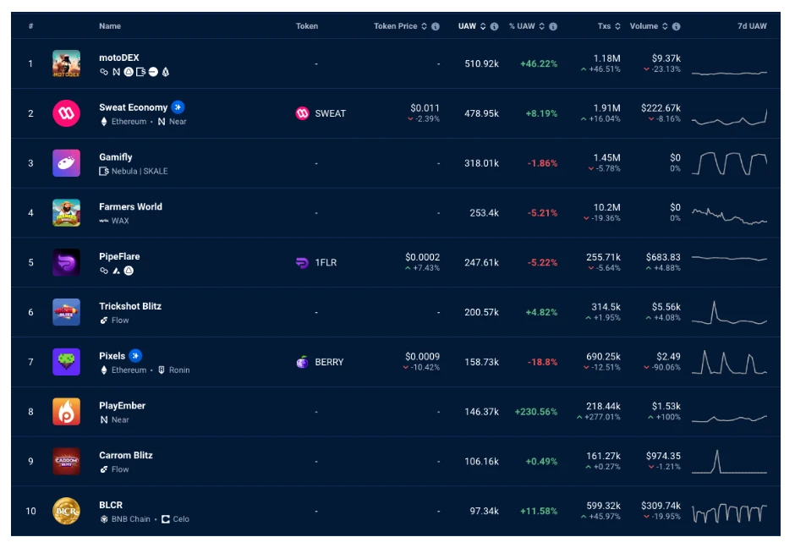
Task: Open the Trickshot Blitz name link
Action: pyautogui.click(x=130, y=306)
